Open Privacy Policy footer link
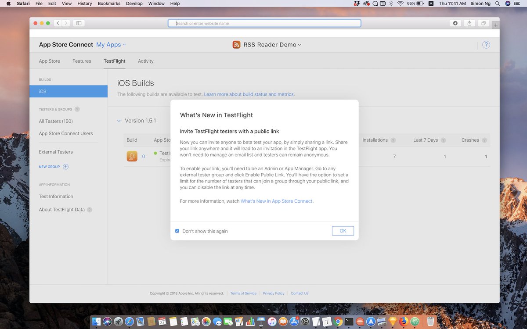 274,293
